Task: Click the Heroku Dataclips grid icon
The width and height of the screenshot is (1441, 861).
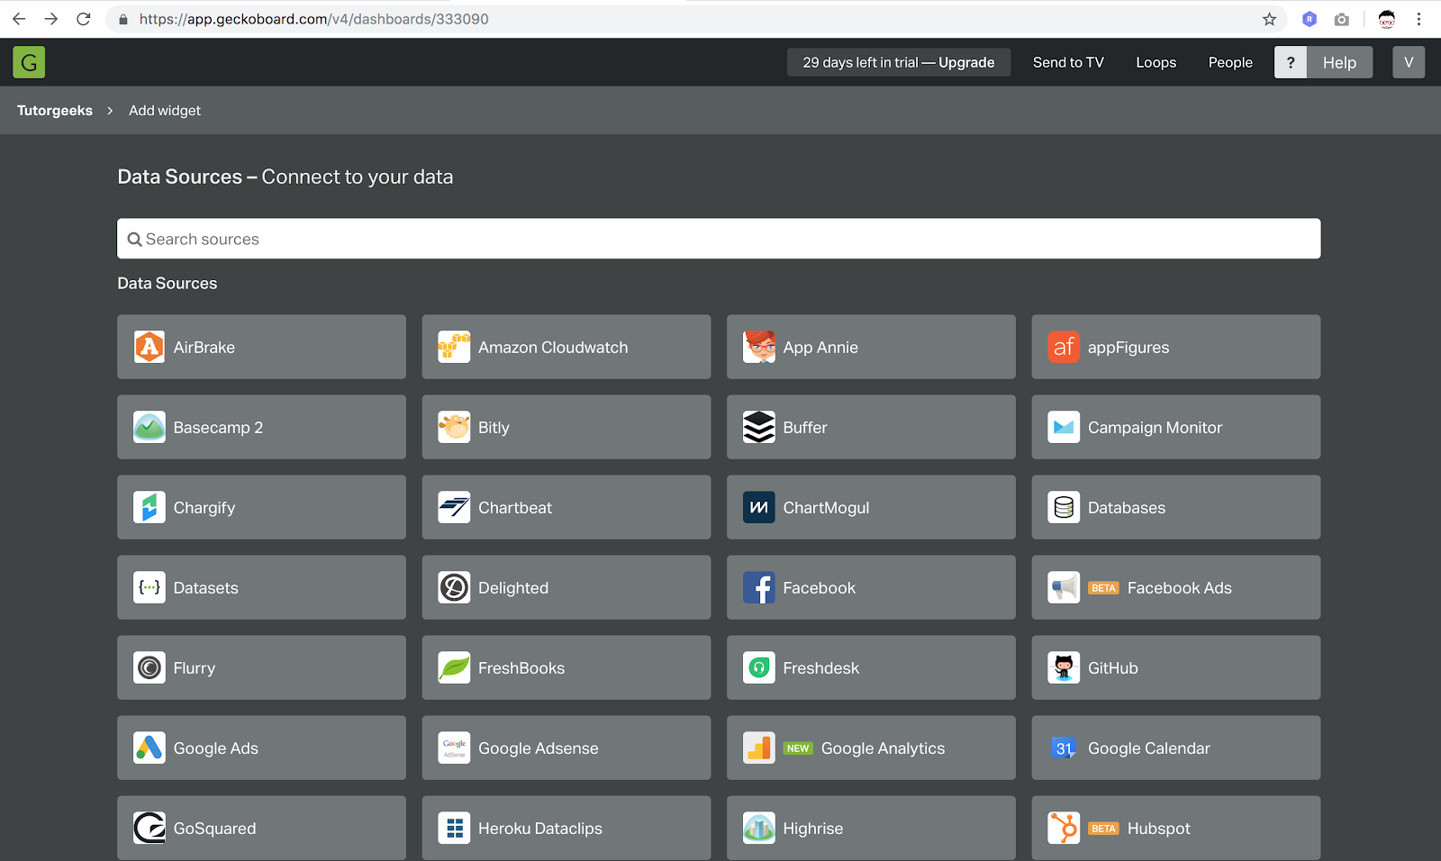Action: tap(454, 828)
